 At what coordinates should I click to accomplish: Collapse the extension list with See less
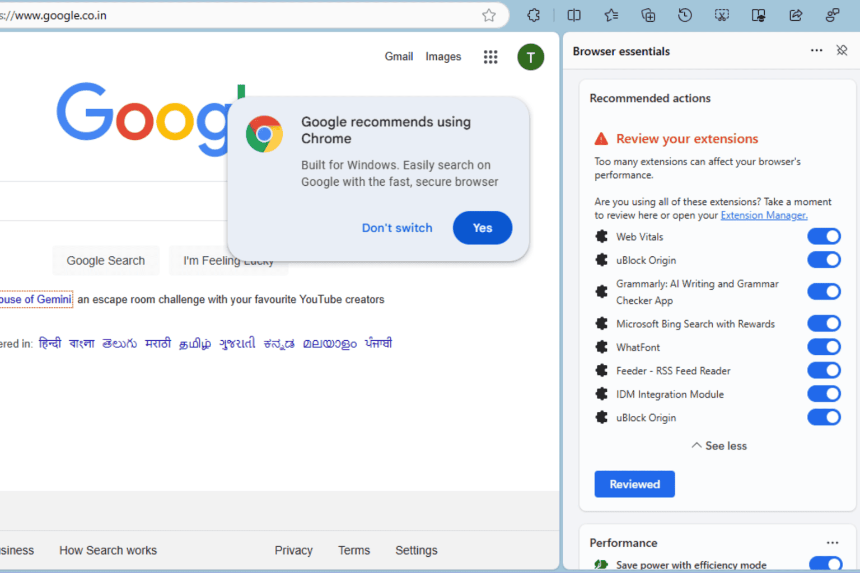719,446
